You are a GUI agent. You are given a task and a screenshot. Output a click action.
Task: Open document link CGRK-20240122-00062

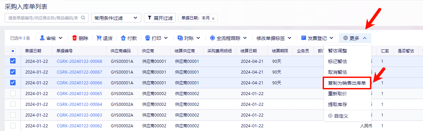click(79, 126)
